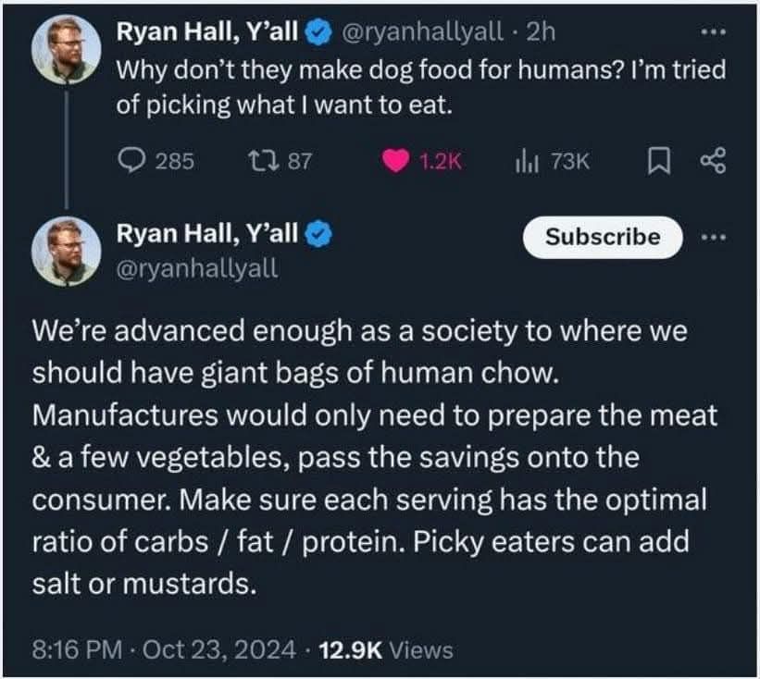The image size is (760, 679).
Task: Like the tweet with heart icon
Action: (396, 161)
